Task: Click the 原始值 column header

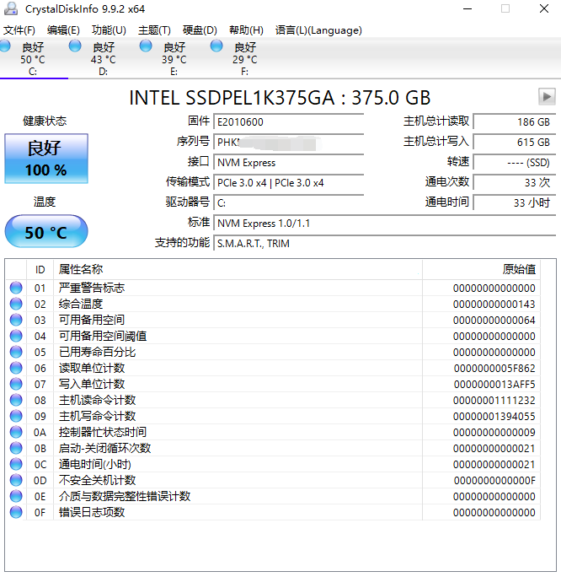Action: click(481, 269)
